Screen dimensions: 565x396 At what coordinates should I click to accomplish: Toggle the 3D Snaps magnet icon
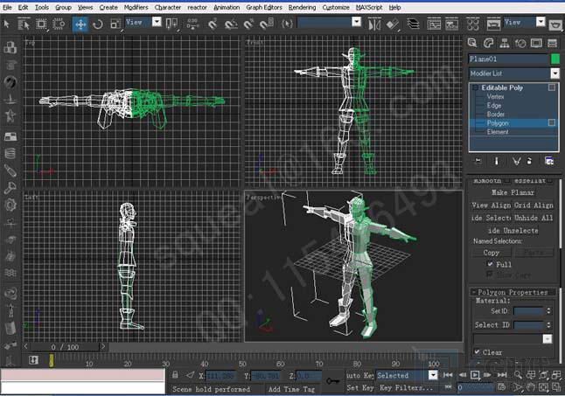tap(213, 24)
